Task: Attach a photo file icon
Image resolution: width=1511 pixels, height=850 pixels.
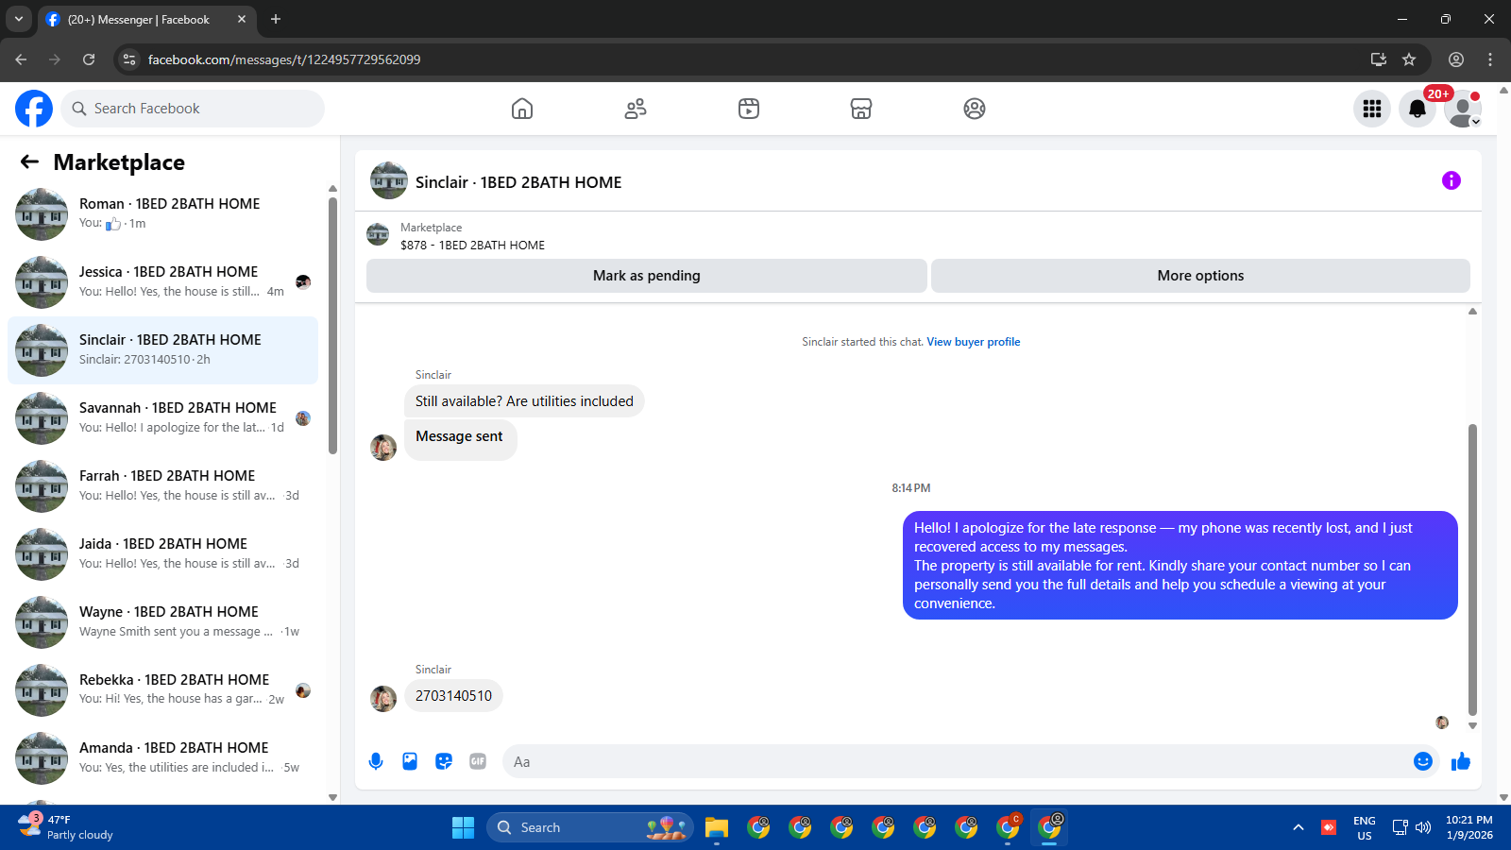Action: [410, 761]
